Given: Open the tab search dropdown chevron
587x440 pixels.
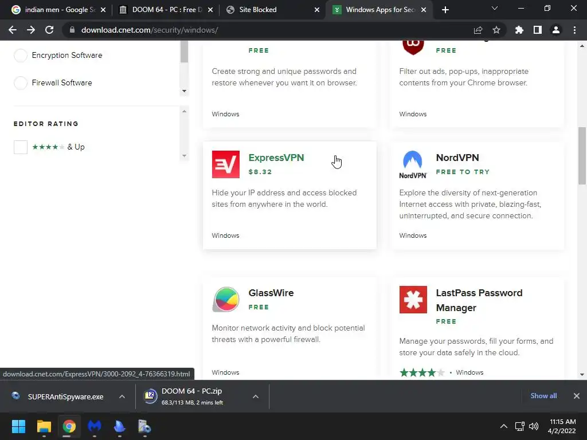Looking at the screenshot, I should pos(495,8).
